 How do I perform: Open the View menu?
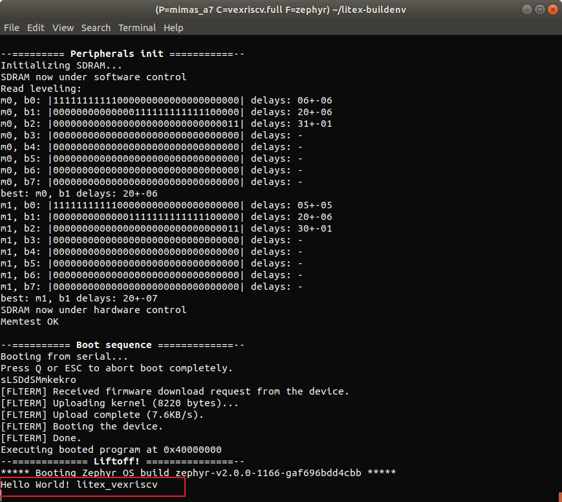(63, 28)
